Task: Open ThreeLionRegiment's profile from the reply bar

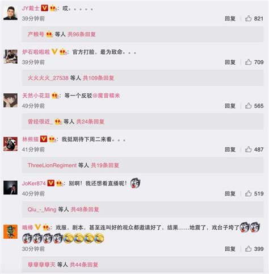Action: [x=52, y=165]
